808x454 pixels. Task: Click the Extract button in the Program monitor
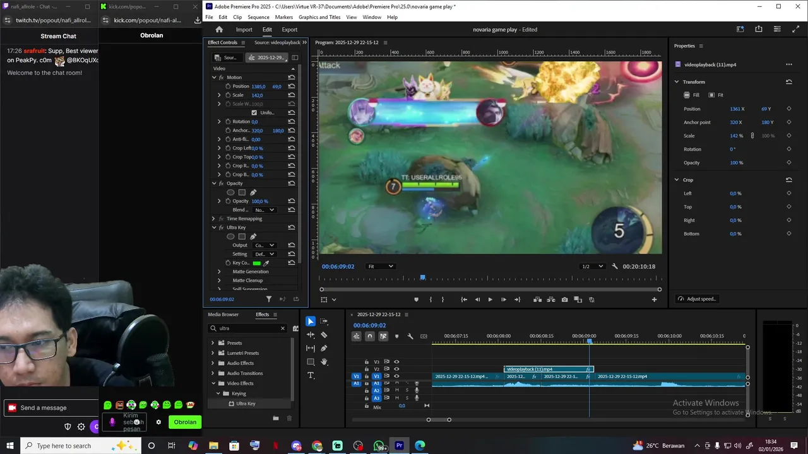551,300
